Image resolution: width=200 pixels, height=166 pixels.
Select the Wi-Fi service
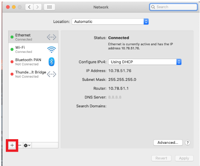point(33,49)
